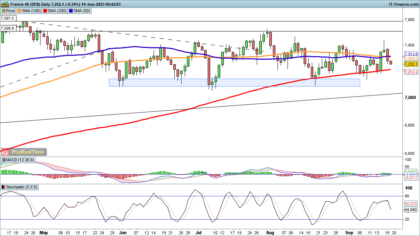The image size is (420, 236).
Task: Click the MACD (12 26 9) label
Action: (20, 160)
